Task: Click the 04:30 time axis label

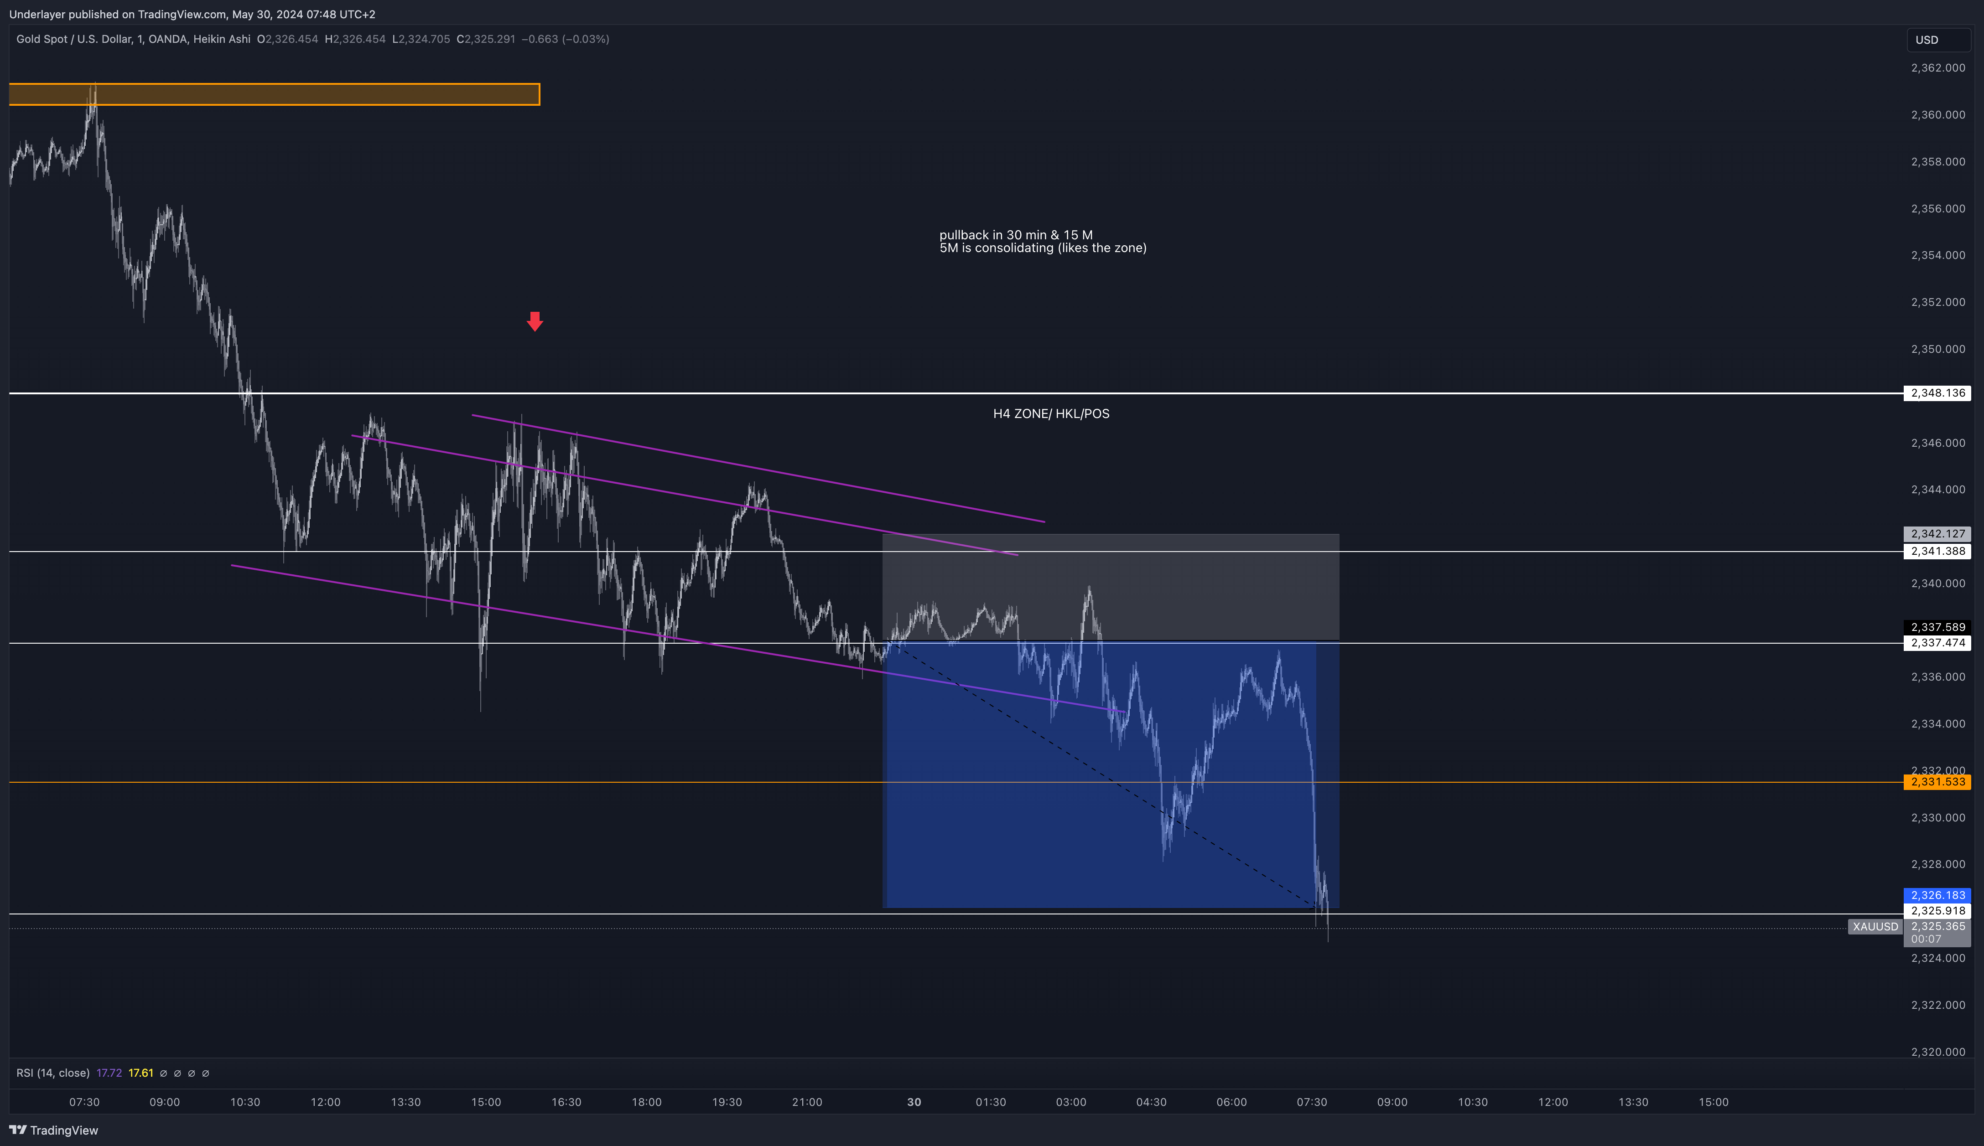Action: click(x=1151, y=1102)
